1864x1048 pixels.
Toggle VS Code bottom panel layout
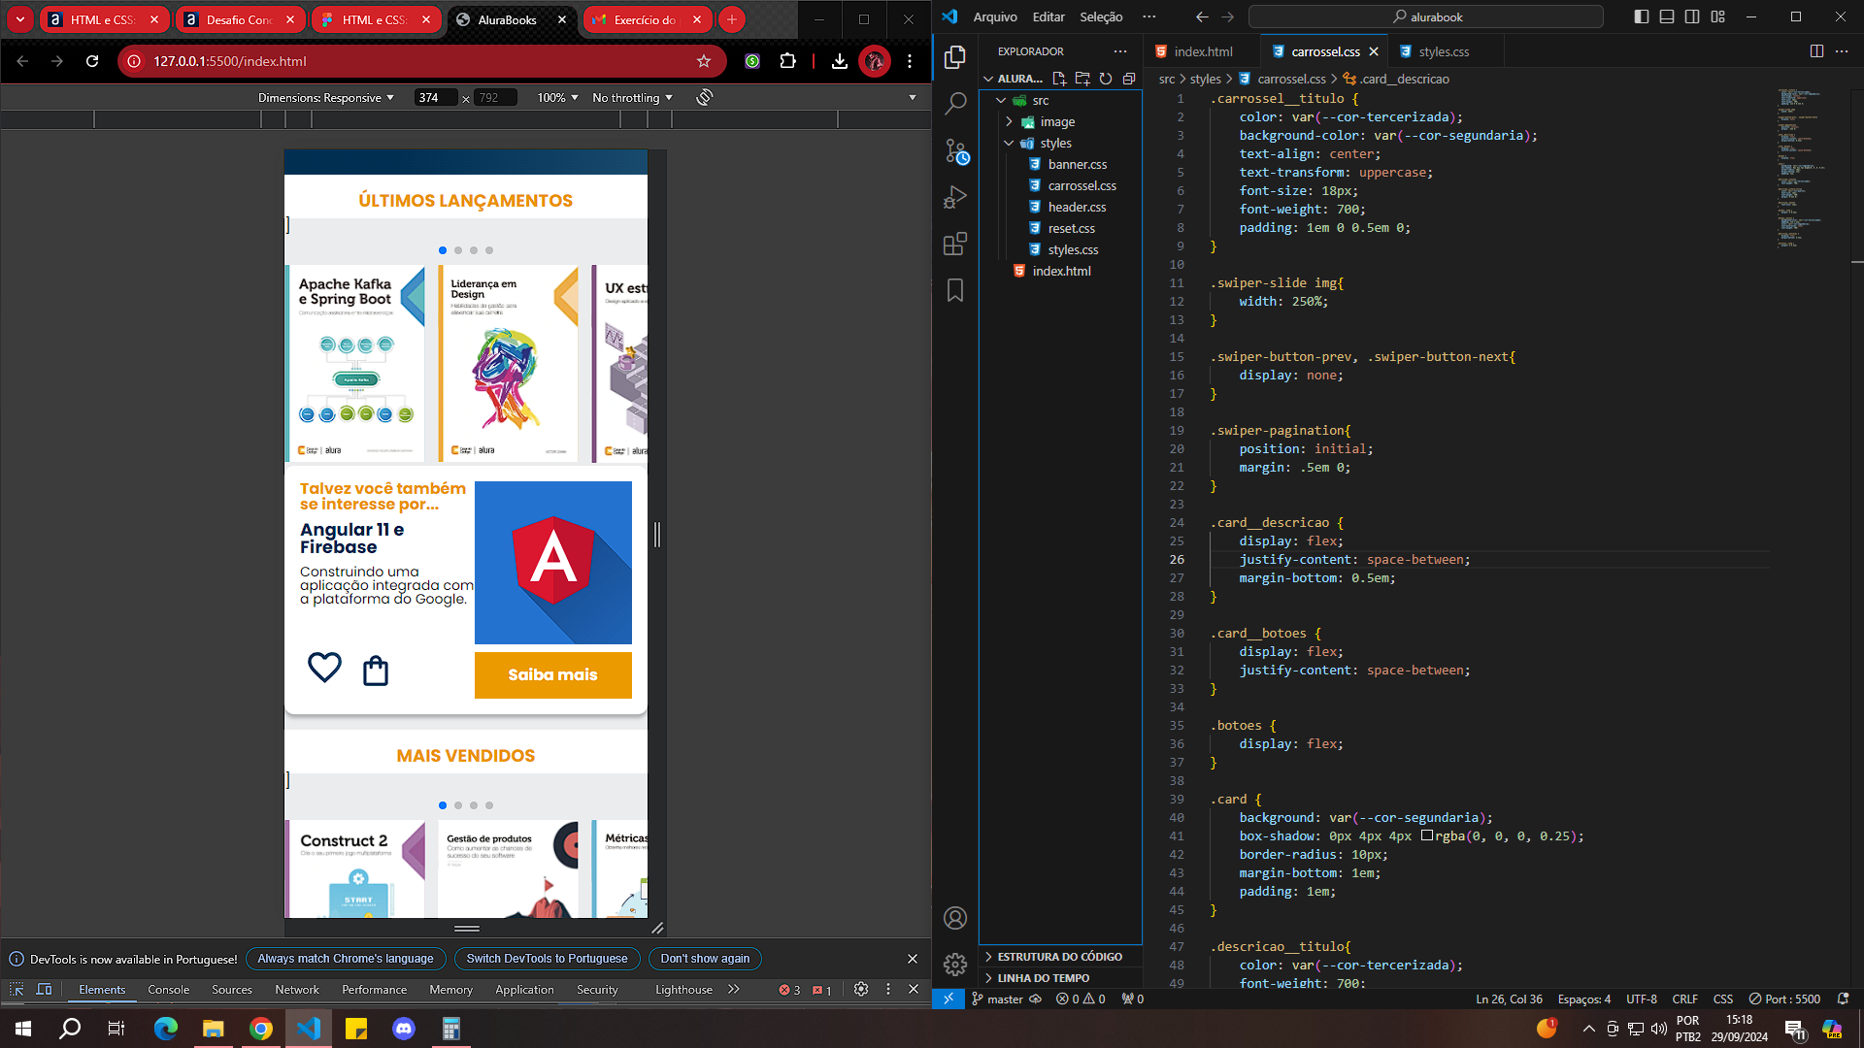[1667, 16]
